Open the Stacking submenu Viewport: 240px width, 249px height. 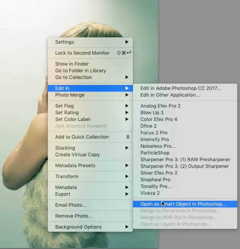coord(90,148)
